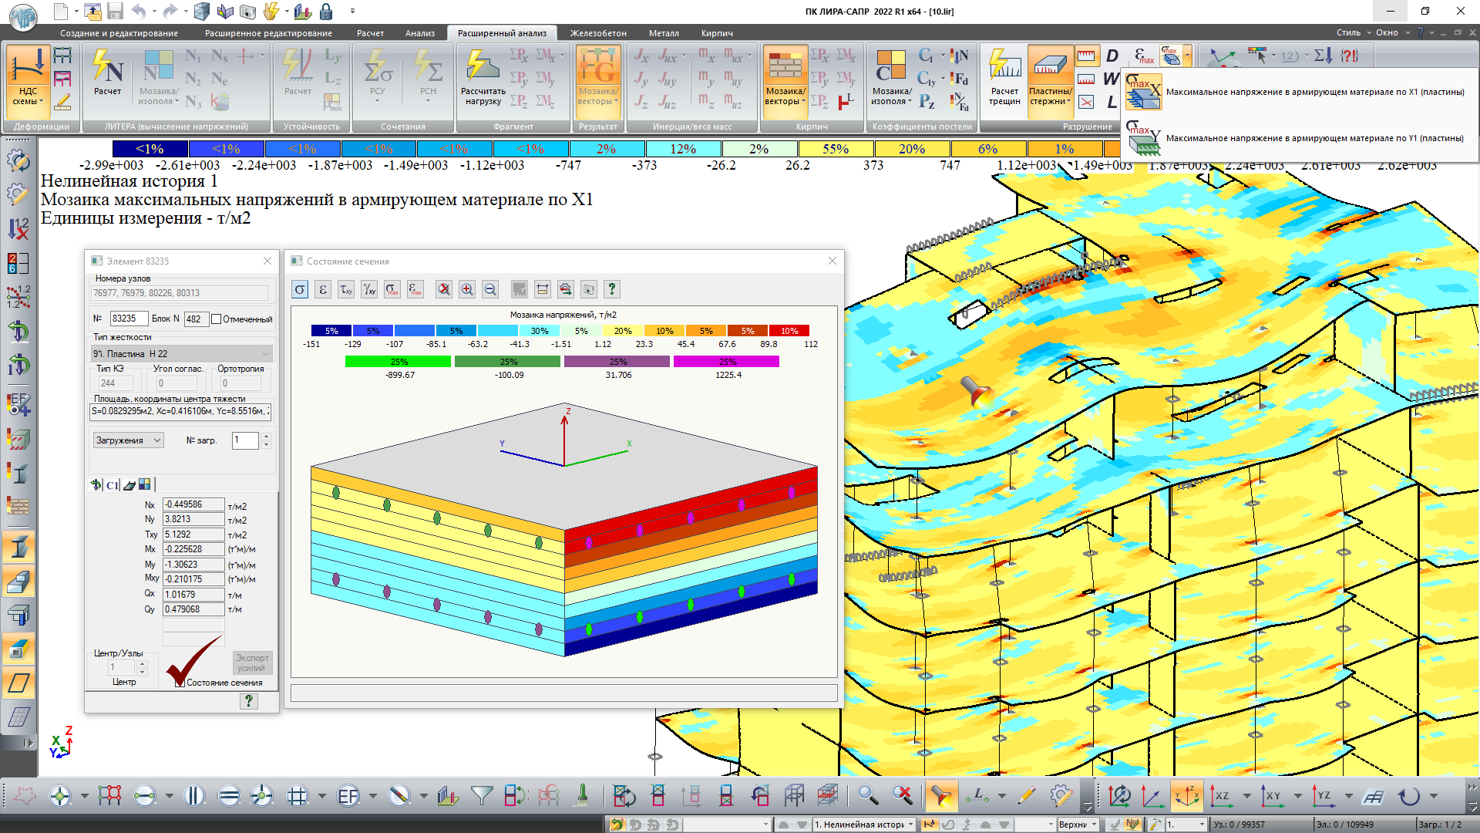Click the epsilon strain icon in section toolbar
Image resolution: width=1480 pixels, height=833 pixels.
(323, 289)
